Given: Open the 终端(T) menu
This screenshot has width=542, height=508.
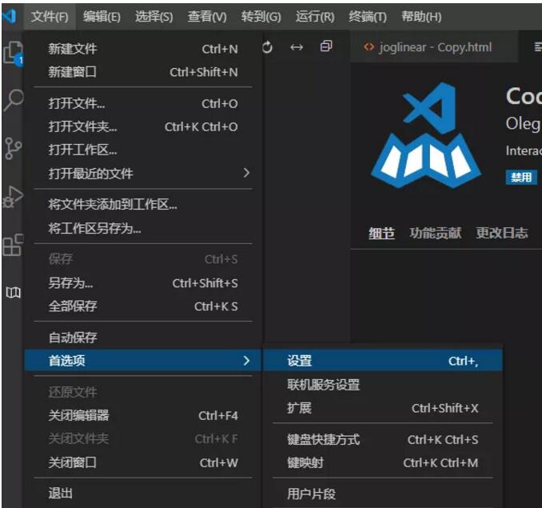Looking at the screenshot, I should click(368, 16).
